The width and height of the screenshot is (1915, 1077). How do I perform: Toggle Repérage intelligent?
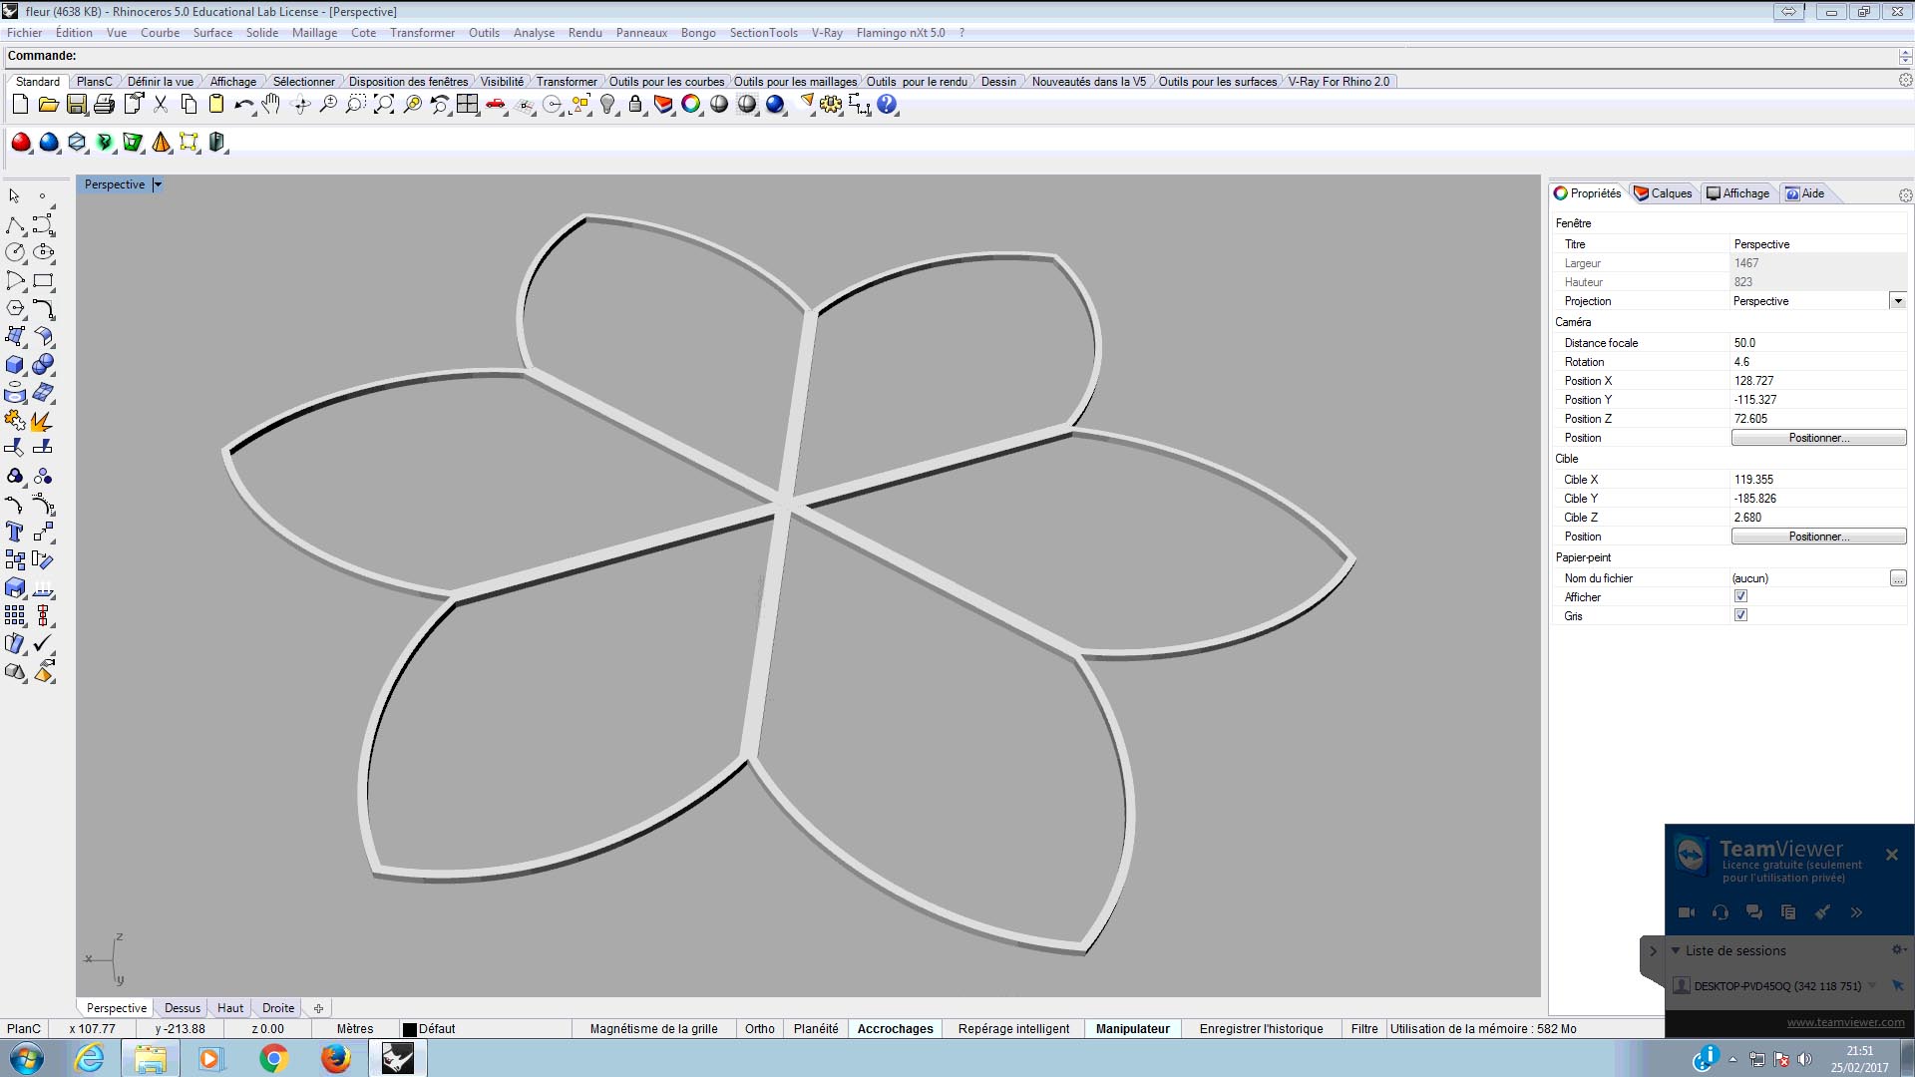[x=1013, y=1029]
